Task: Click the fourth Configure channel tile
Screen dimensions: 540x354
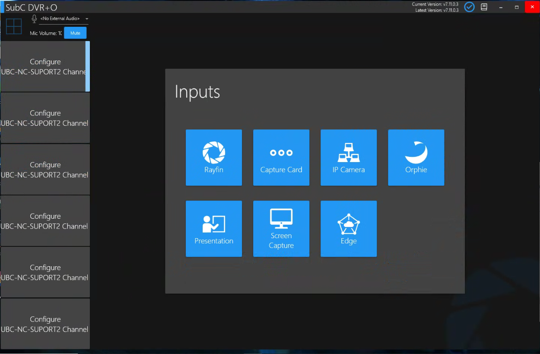Action: 45,221
